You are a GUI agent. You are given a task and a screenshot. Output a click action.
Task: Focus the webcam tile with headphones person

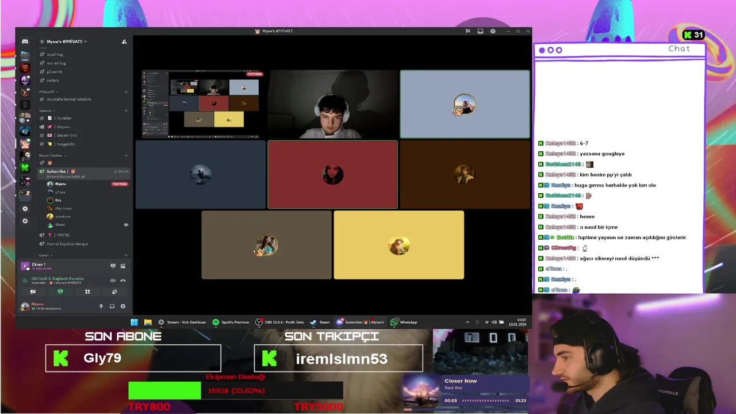332,104
